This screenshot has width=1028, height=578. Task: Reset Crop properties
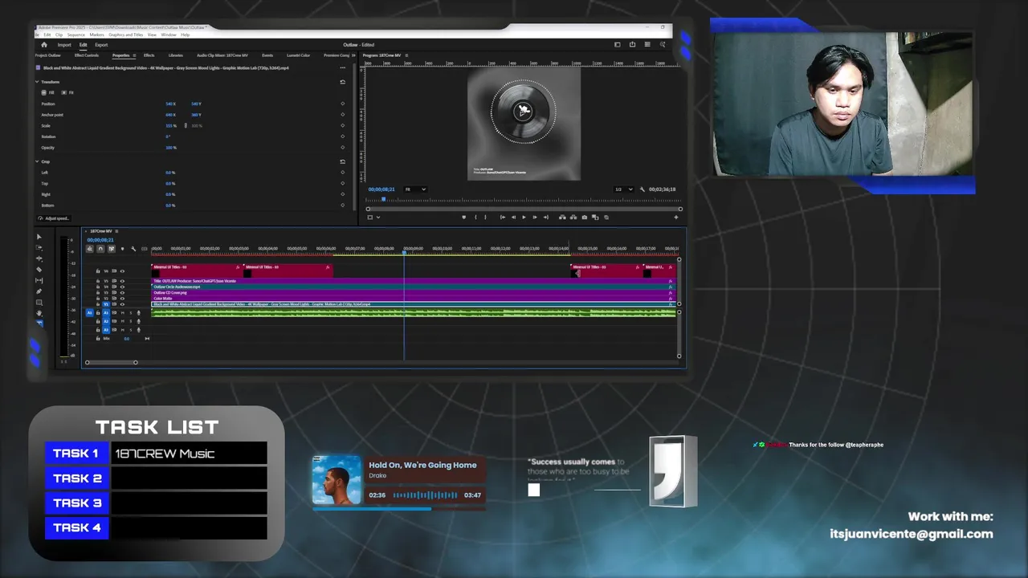tap(343, 161)
